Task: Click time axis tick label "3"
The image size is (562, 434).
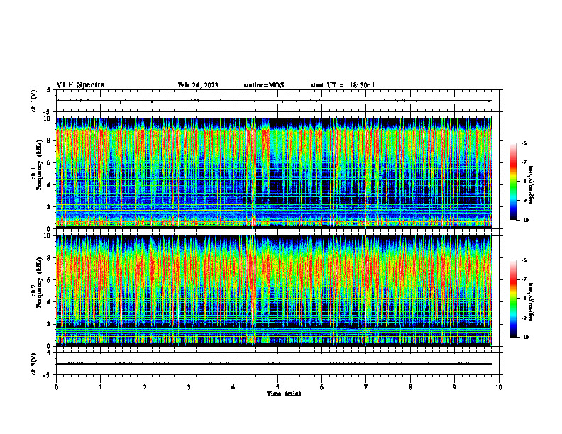Action: (189, 387)
